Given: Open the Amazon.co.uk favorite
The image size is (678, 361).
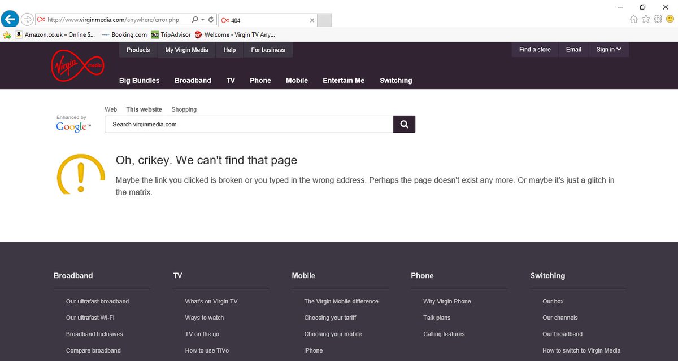Looking at the screenshot, I should [55, 34].
